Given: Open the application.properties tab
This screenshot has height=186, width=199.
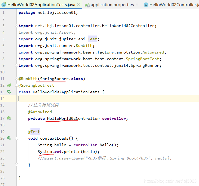Looking at the screenshot, I should 112,5.
